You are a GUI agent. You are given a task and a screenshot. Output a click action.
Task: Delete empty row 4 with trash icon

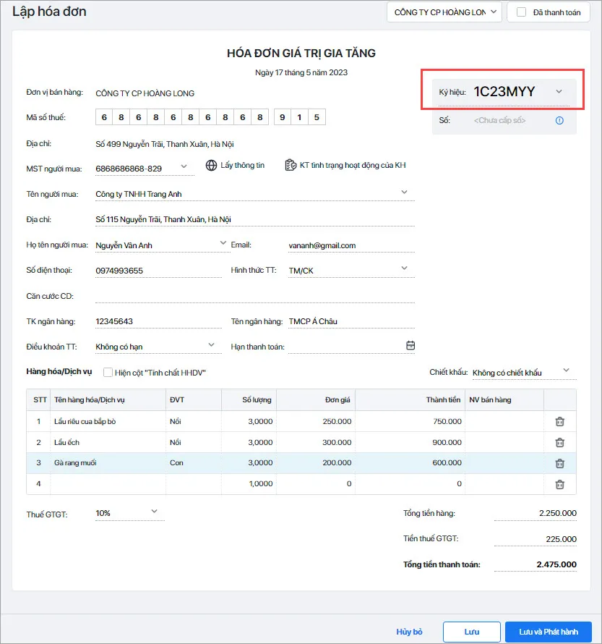pyautogui.click(x=559, y=484)
